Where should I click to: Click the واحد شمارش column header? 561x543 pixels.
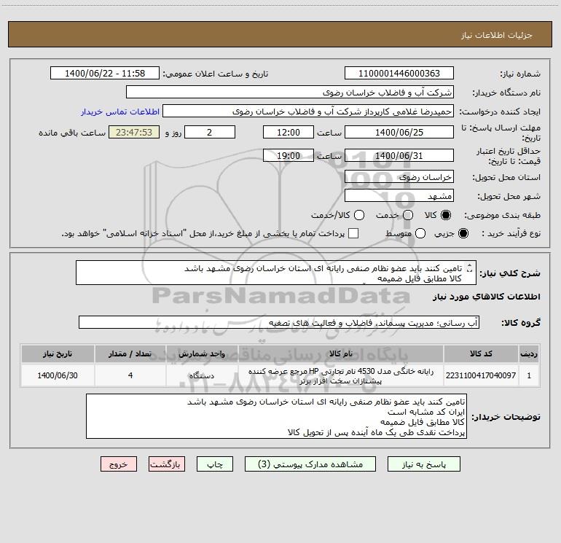tap(202, 353)
